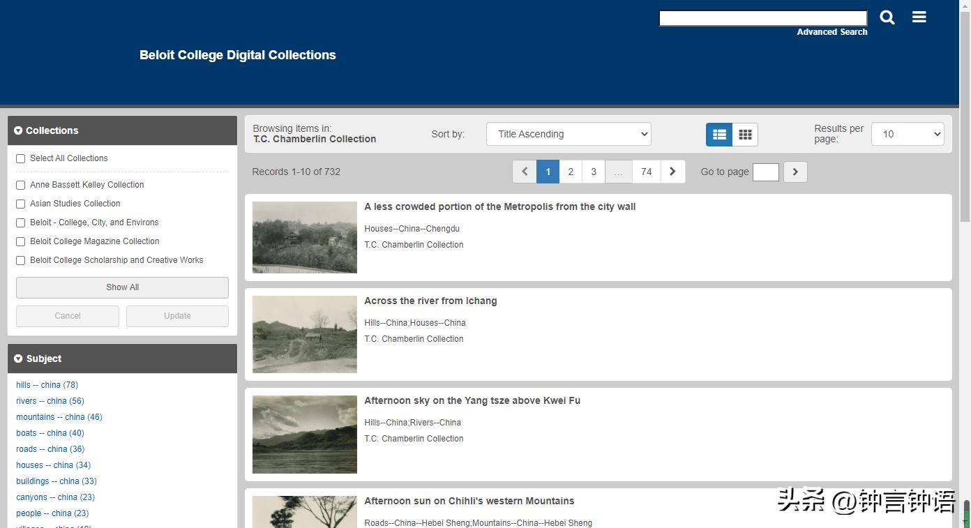Screen dimensions: 971x528
Task: Open Advanced Search link
Action: coord(832,32)
